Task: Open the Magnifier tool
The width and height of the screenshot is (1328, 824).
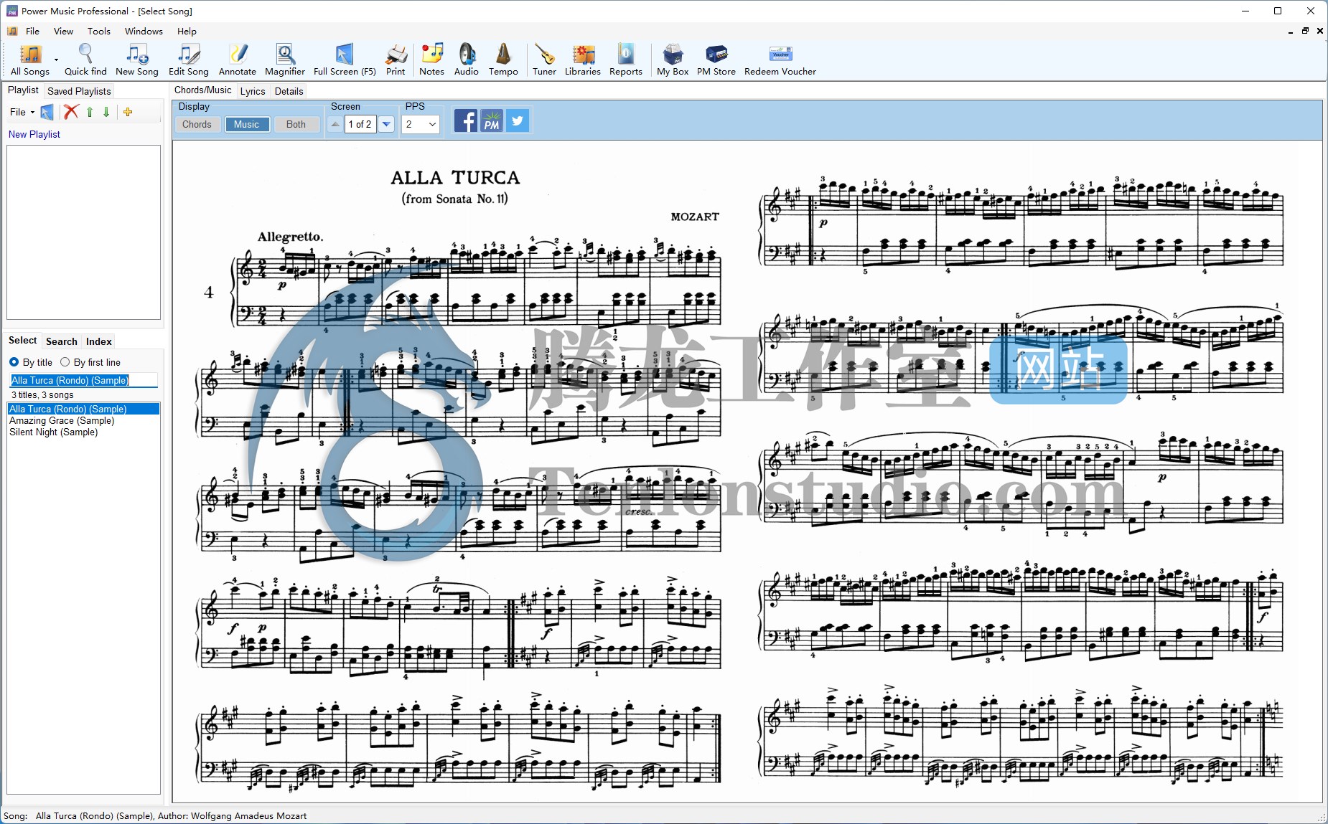Action: click(285, 60)
